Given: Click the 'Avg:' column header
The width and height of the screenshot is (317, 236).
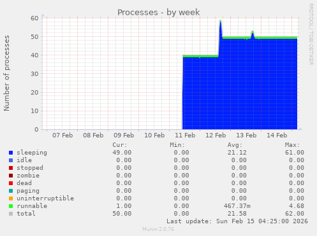Looking at the screenshot, I should click(x=235, y=145).
